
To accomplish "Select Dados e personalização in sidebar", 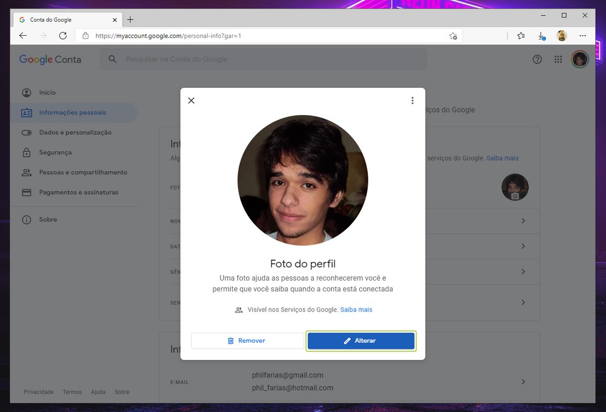I will (75, 133).
